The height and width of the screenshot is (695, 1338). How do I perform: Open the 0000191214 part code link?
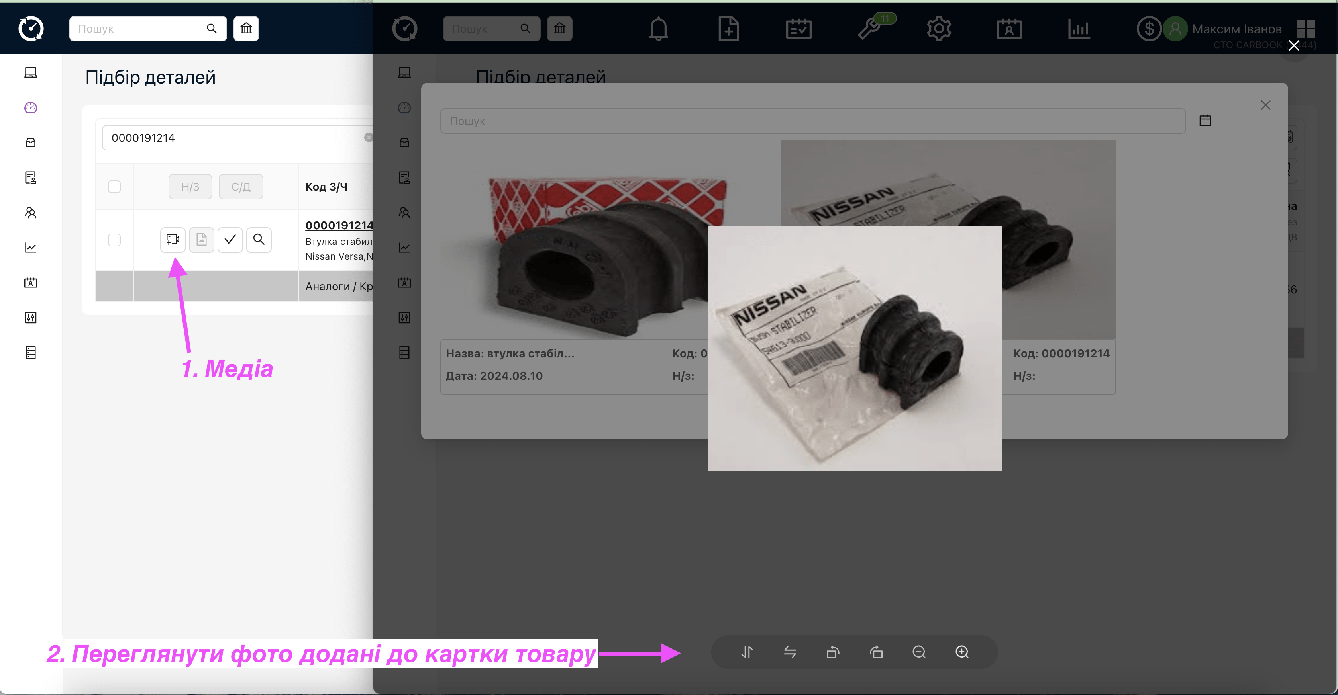point(339,225)
